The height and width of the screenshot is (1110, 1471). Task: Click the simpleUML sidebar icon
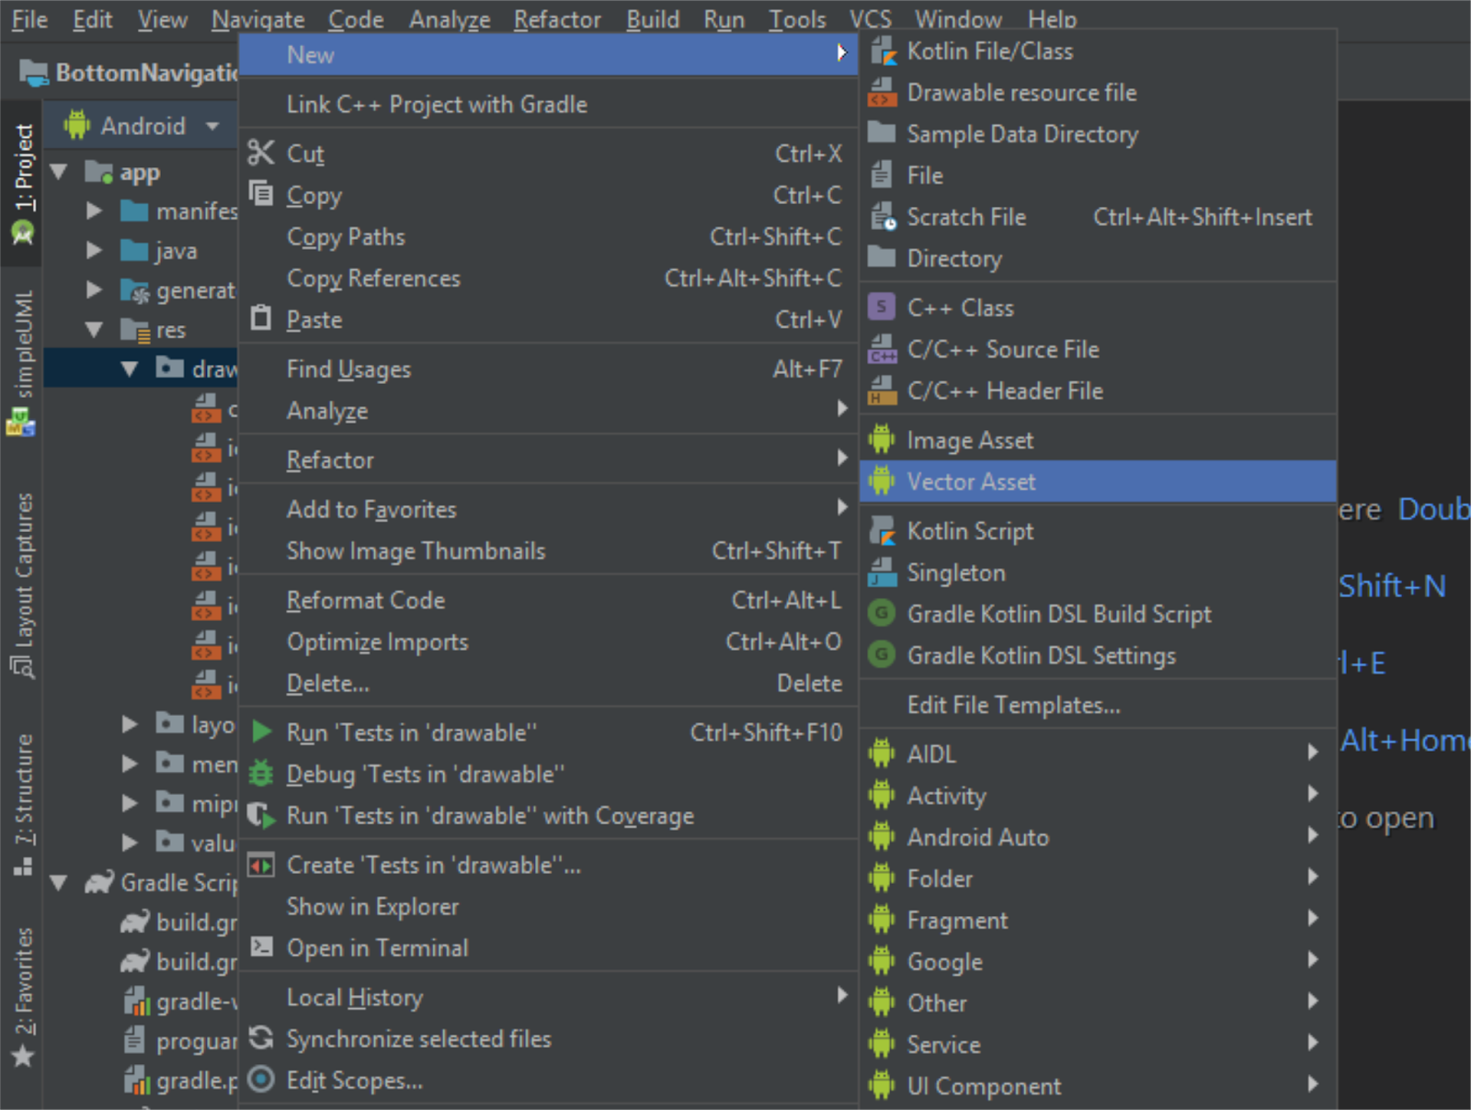[x=21, y=424]
